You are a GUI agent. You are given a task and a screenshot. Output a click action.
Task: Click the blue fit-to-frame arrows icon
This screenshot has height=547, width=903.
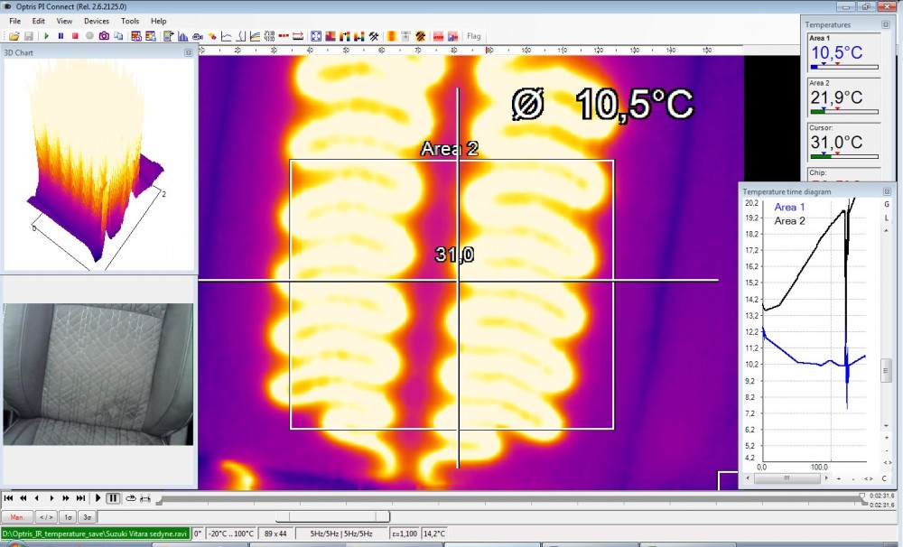pyautogui.click(x=316, y=36)
